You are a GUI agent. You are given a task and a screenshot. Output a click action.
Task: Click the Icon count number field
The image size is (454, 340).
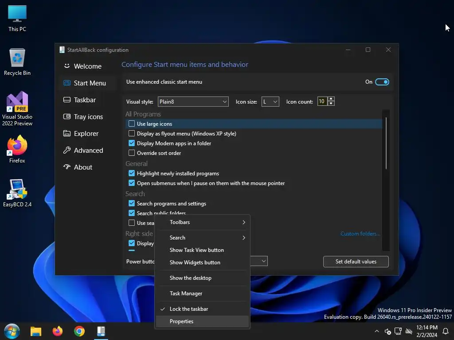tap(322, 101)
